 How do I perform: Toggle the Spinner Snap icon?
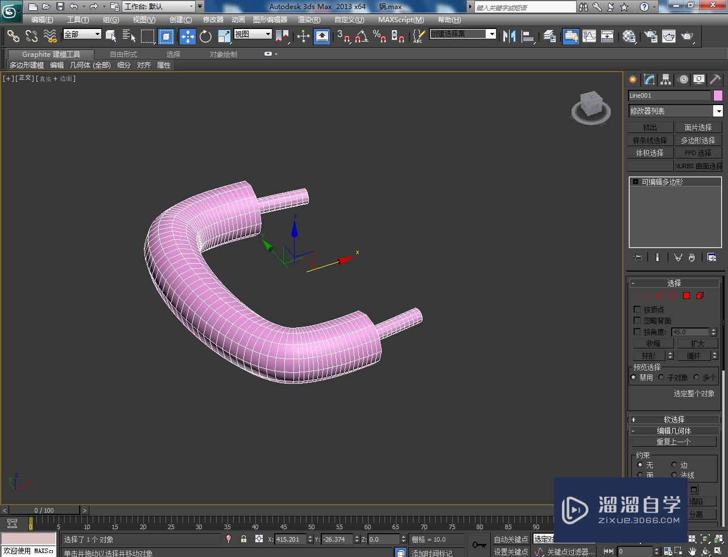398,36
